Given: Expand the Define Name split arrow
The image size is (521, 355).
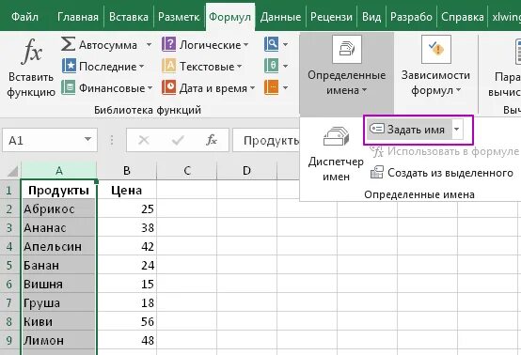Looking at the screenshot, I should pyautogui.click(x=457, y=129).
